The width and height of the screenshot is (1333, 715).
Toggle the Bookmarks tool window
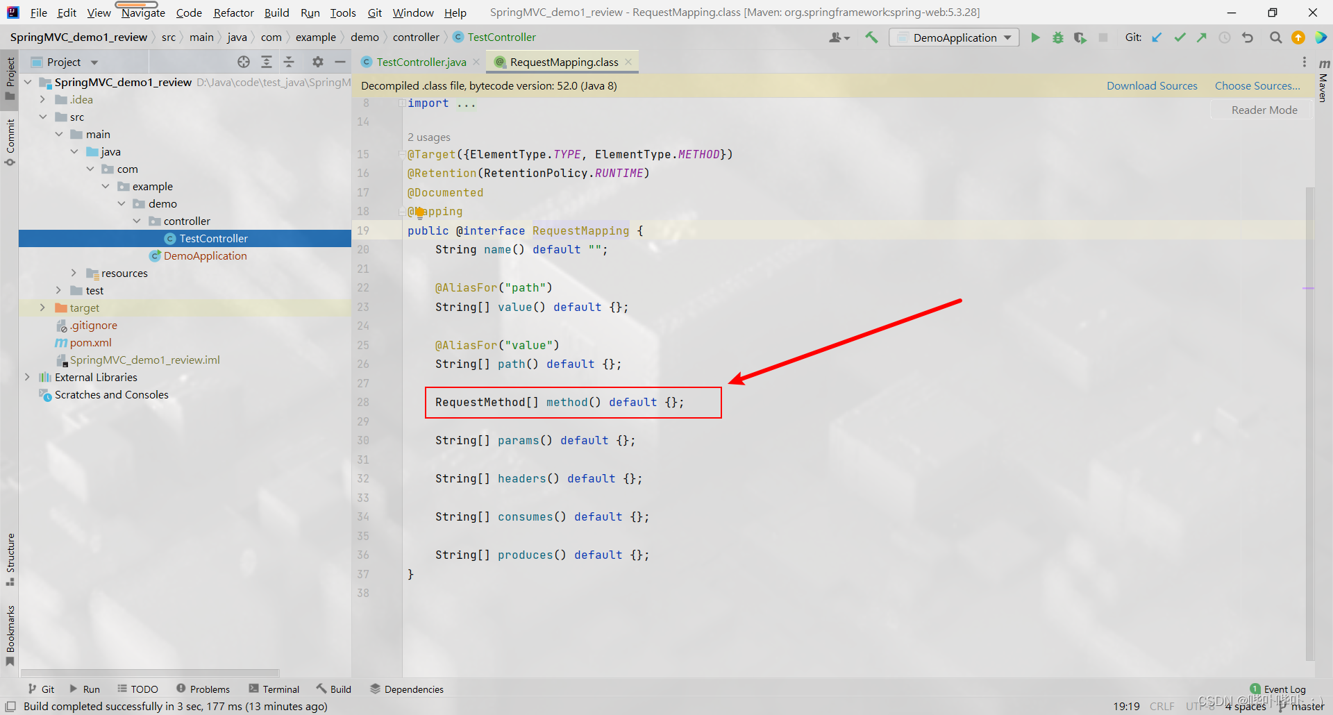(x=10, y=635)
